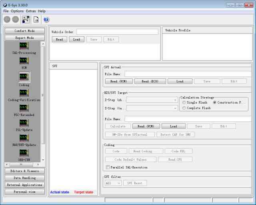Expand the Comfort Mode section
This screenshot has width=256, height=205.
pyautogui.click(x=24, y=31)
